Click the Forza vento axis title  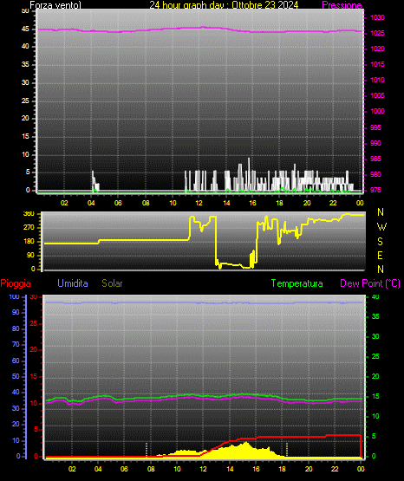click(x=55, y=5)
